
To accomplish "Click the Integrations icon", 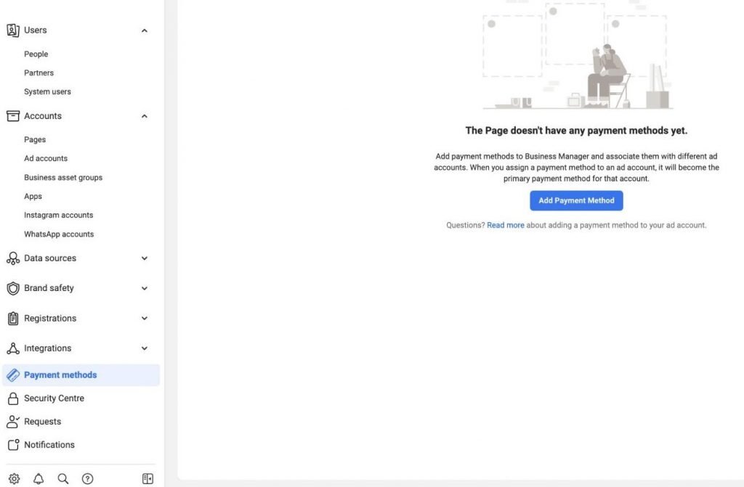I will 13,348.
